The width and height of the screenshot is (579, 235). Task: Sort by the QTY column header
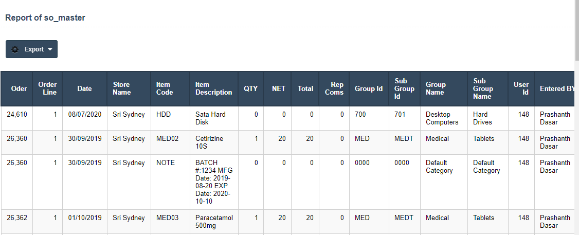pyautogui.click(x=250, y=88)
